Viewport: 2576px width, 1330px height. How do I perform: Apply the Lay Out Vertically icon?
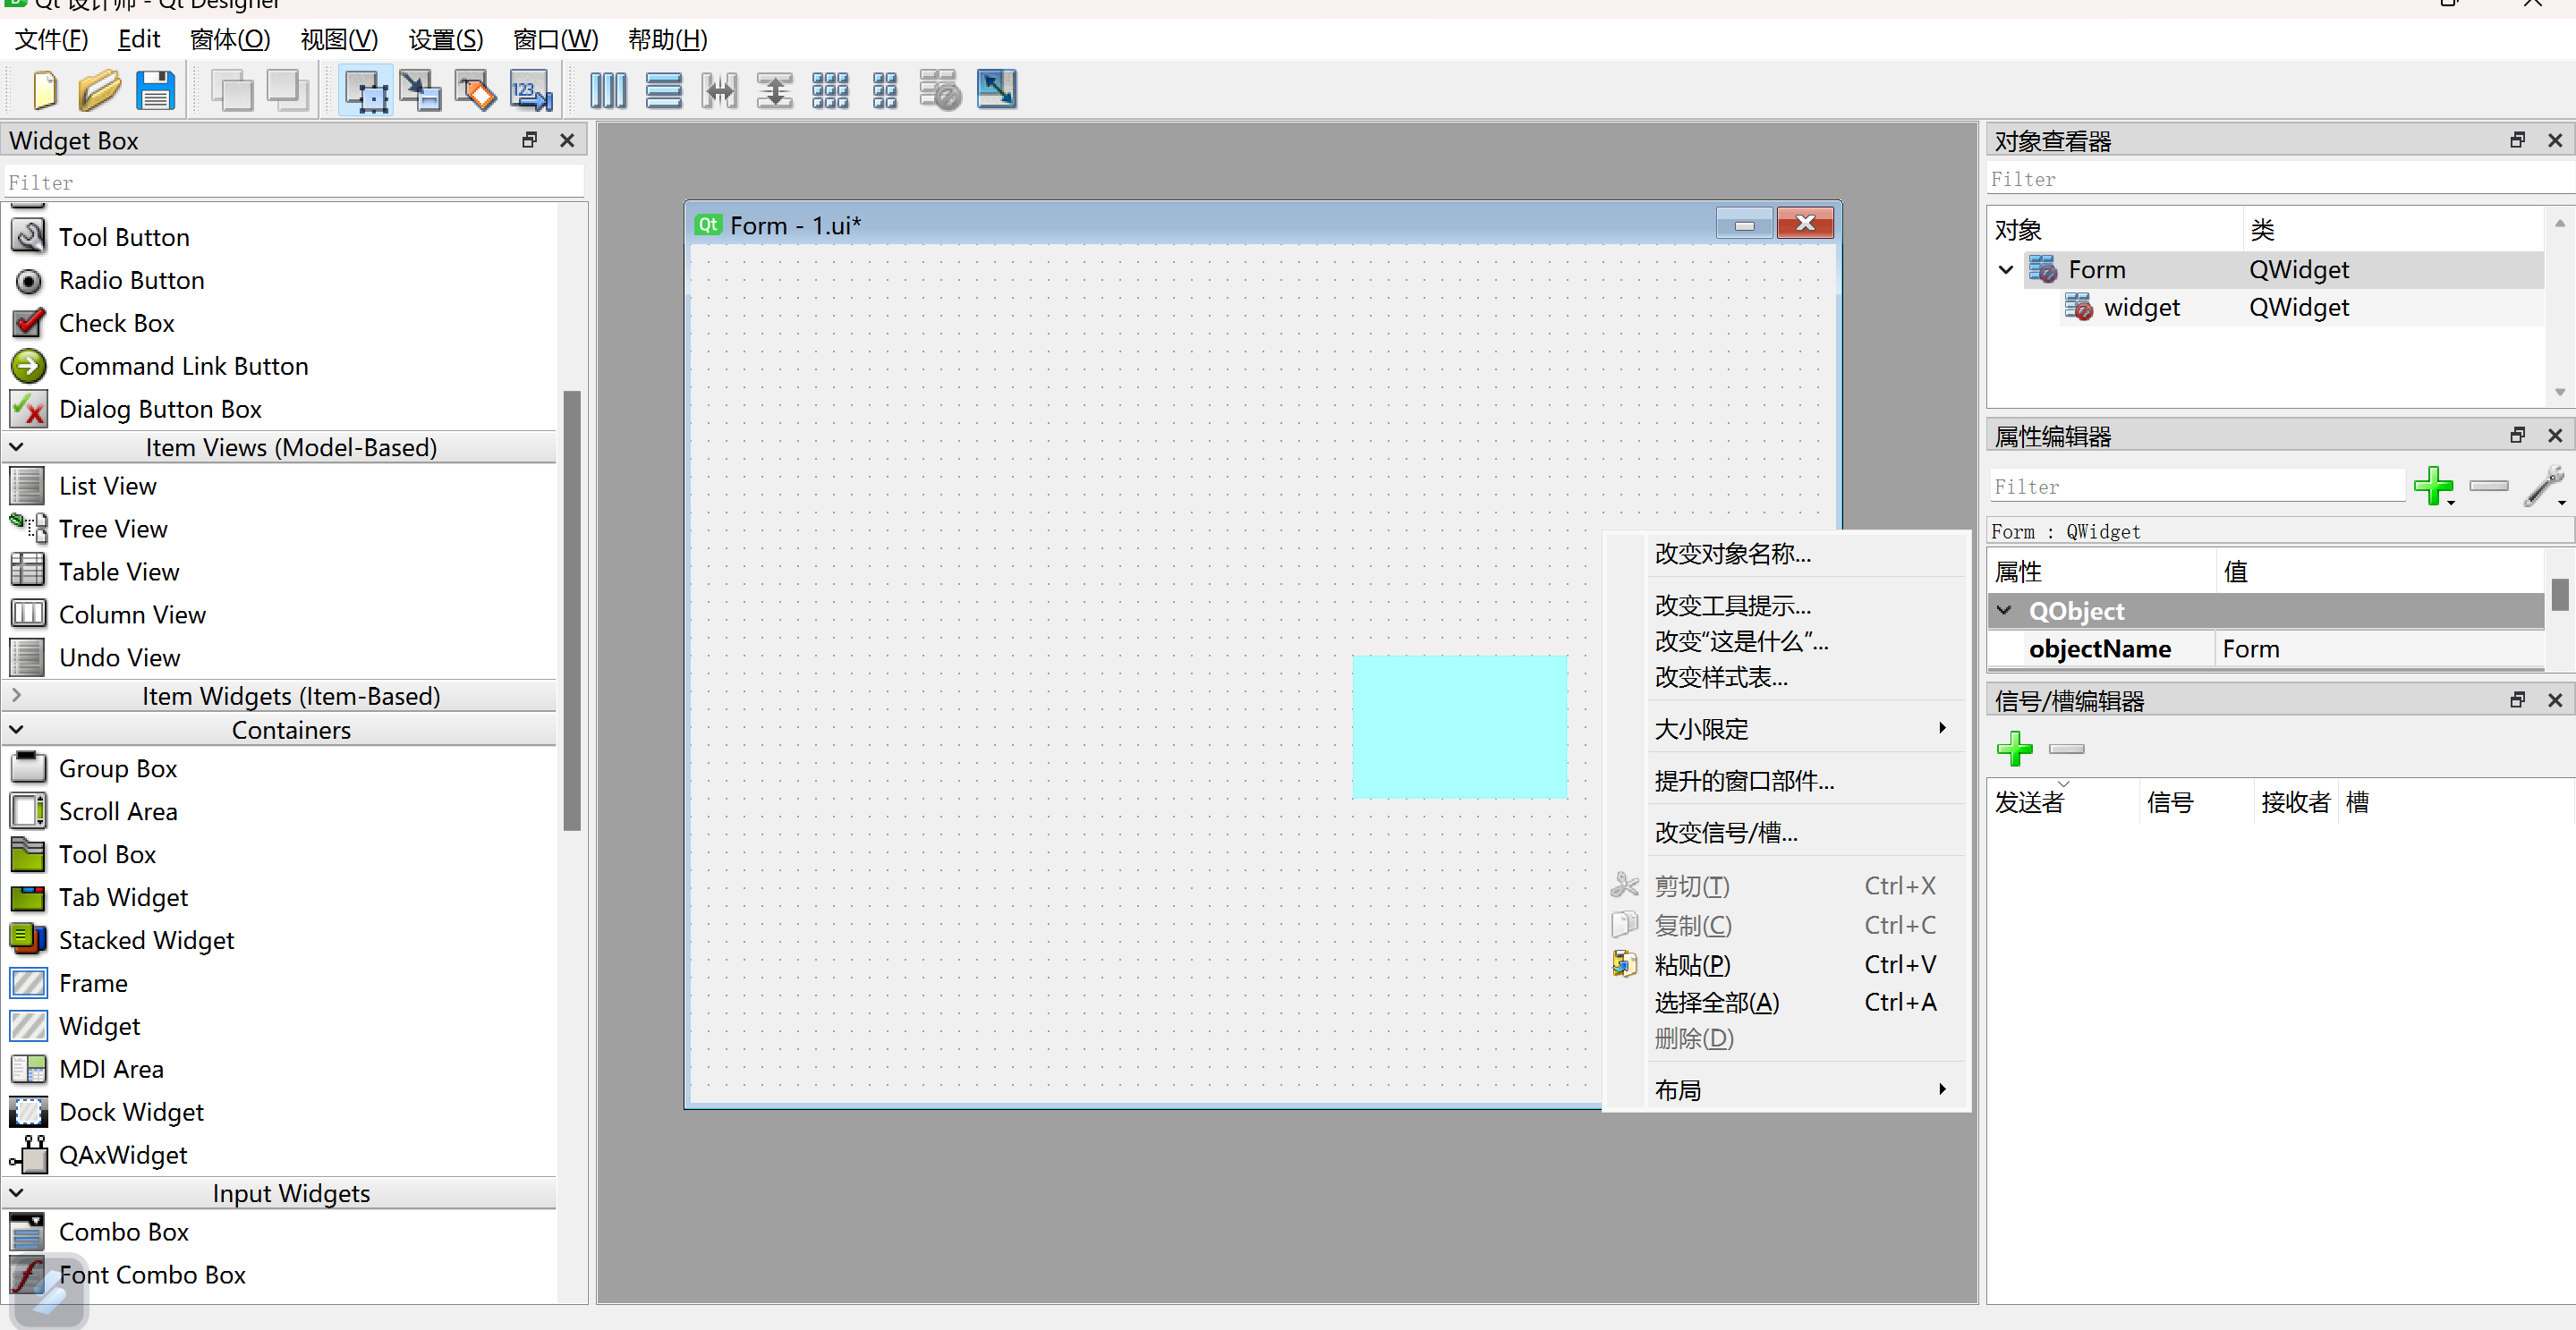coord(664,91)
